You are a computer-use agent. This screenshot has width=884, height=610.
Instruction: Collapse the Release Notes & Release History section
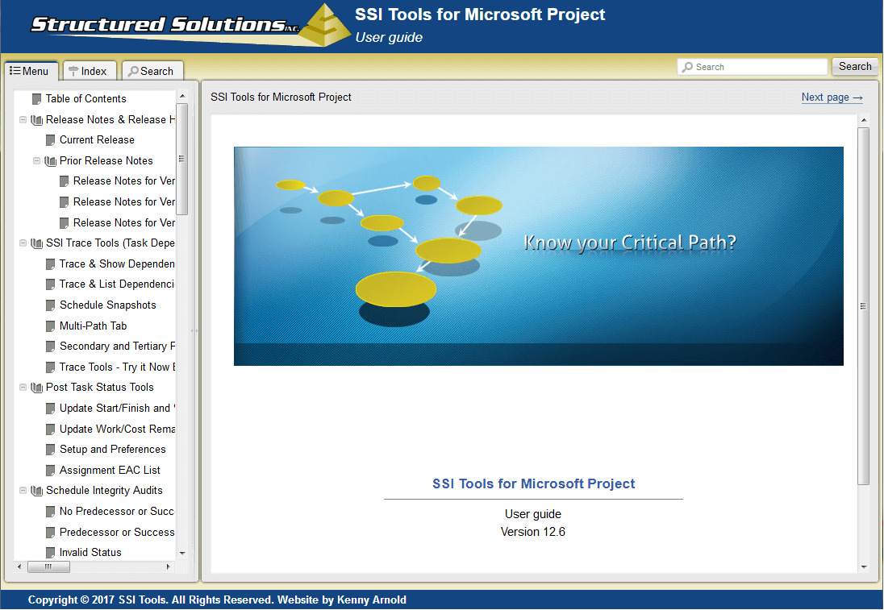(x=23, y=120)
